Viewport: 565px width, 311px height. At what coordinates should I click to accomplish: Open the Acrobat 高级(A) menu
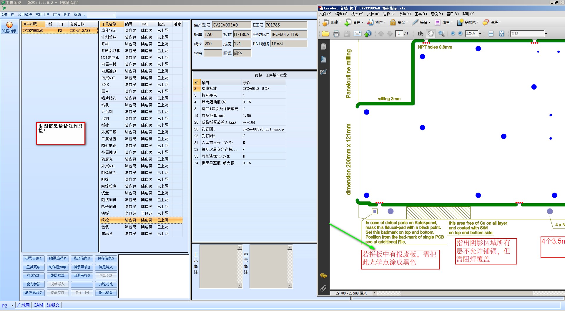[x=437, y=14]
